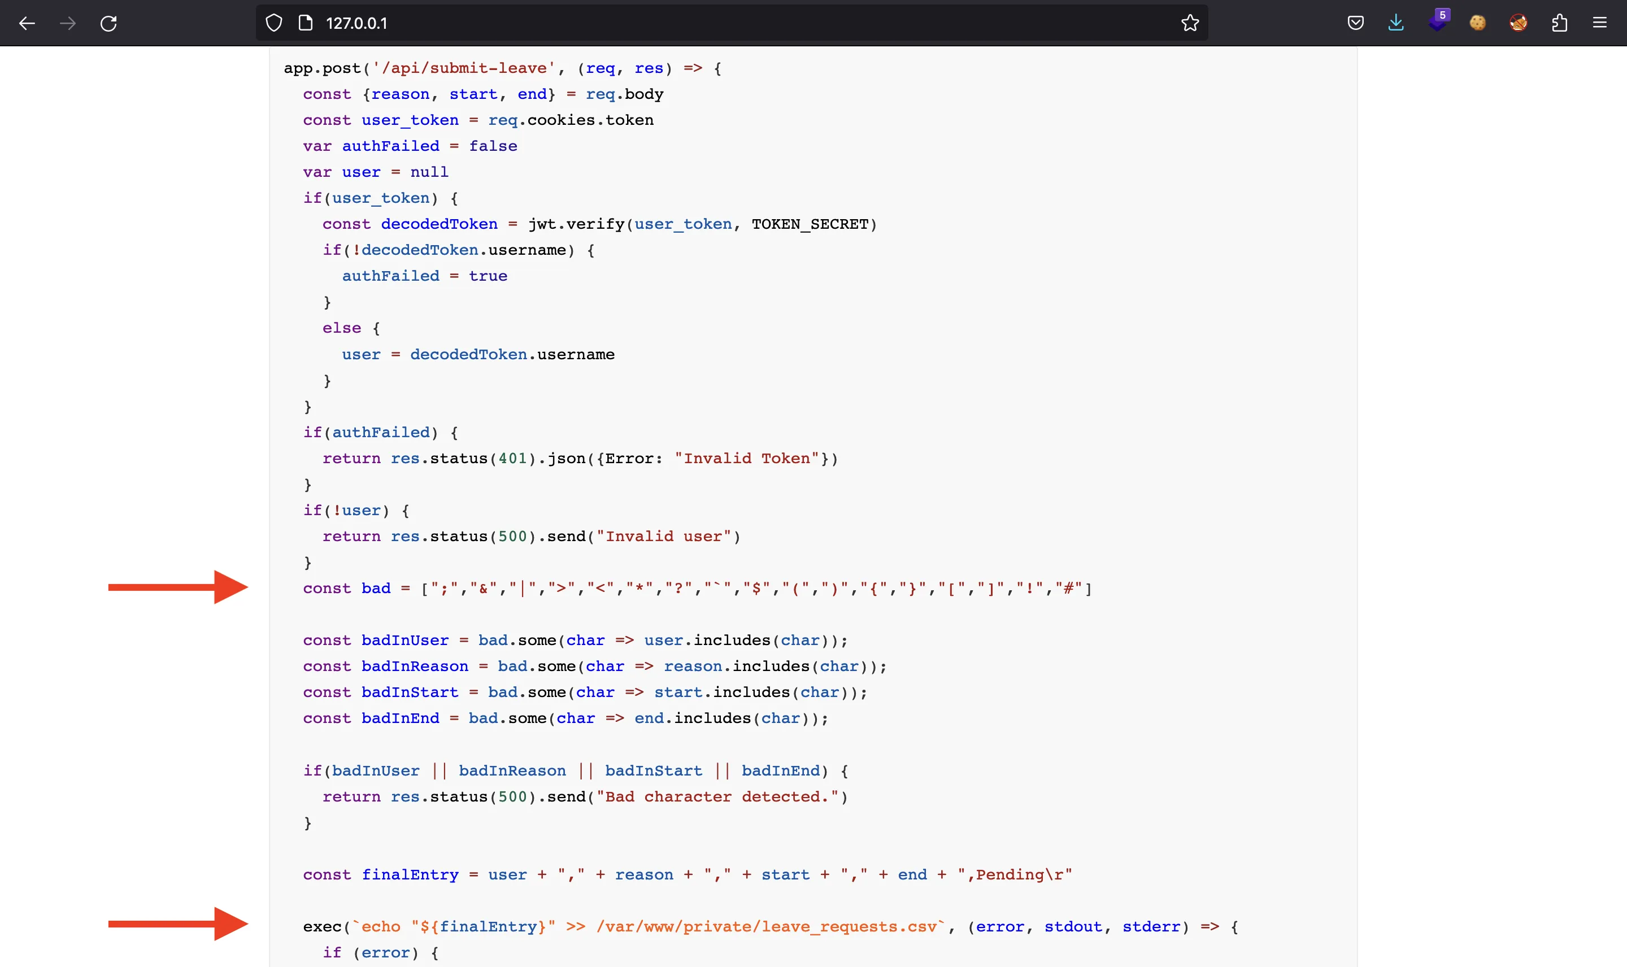Click the 'user = decodedToken.username' line
The height and width of the screenshot is (967, 1627).
478,355
